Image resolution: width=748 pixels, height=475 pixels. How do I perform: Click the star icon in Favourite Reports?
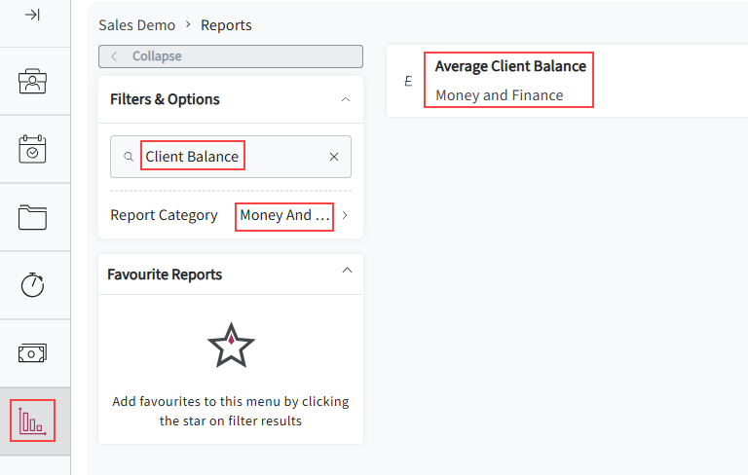(x=231, y=346)
